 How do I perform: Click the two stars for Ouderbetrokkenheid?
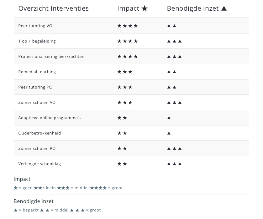point(122,133)
